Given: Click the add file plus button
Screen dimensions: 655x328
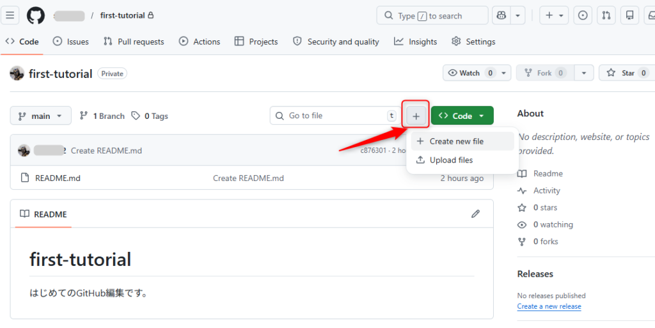Looking at the screenshot, I should [x=416, y=116].
